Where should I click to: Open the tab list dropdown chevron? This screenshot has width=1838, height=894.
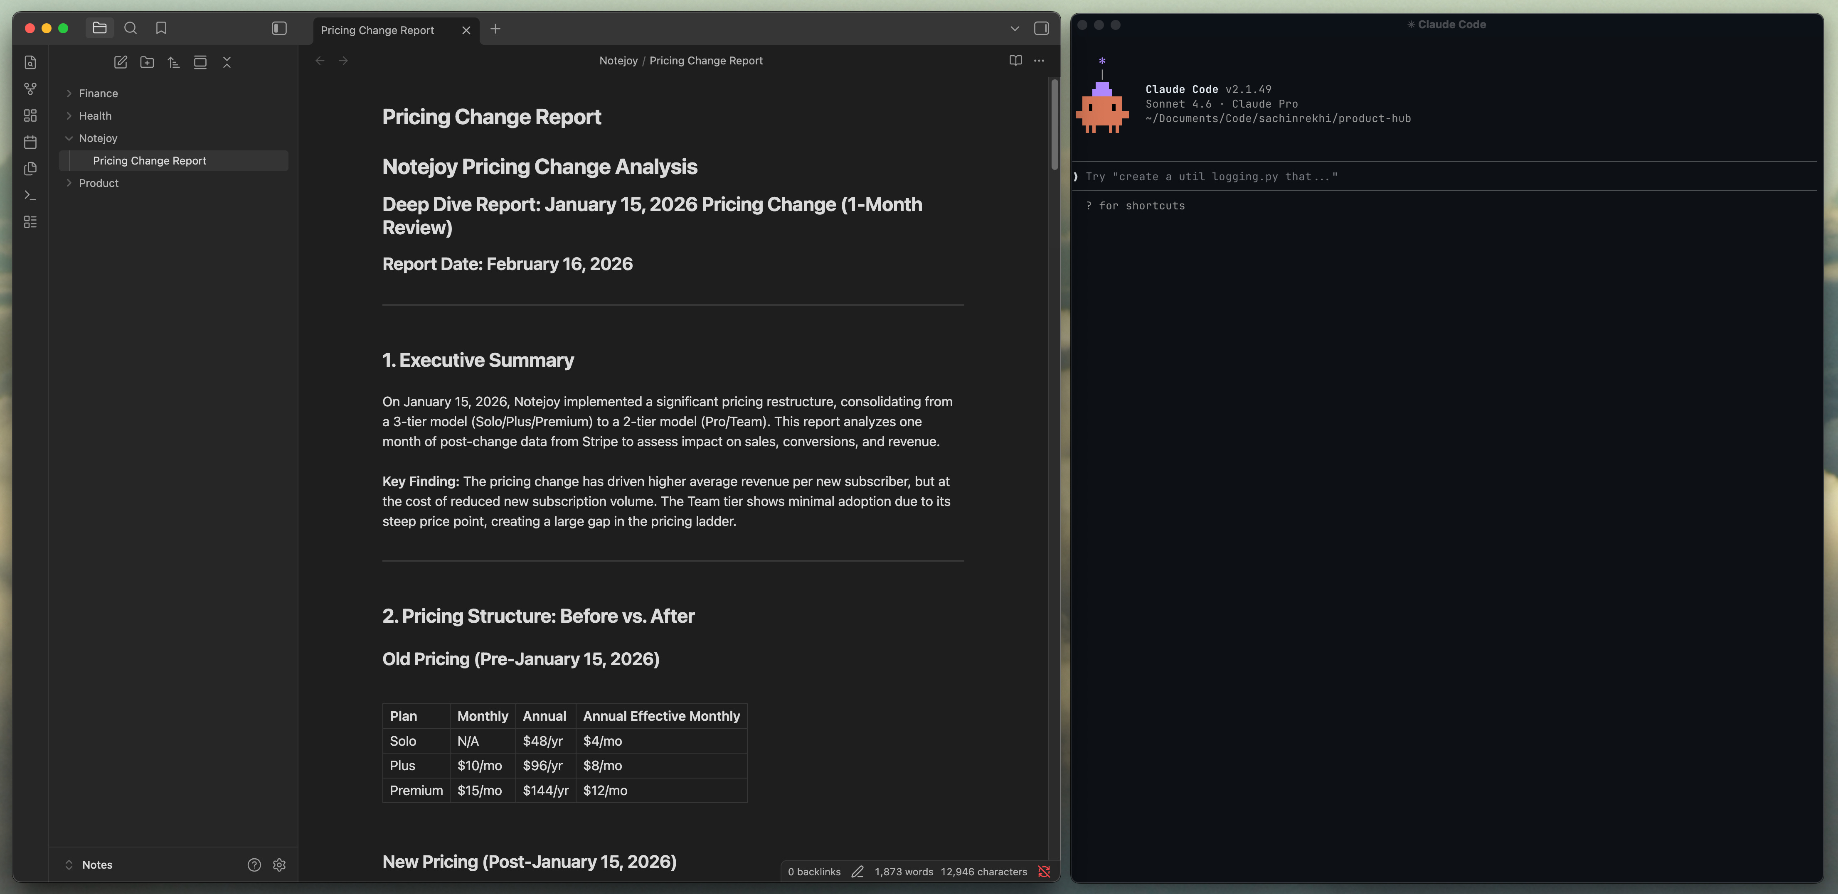1015,29
